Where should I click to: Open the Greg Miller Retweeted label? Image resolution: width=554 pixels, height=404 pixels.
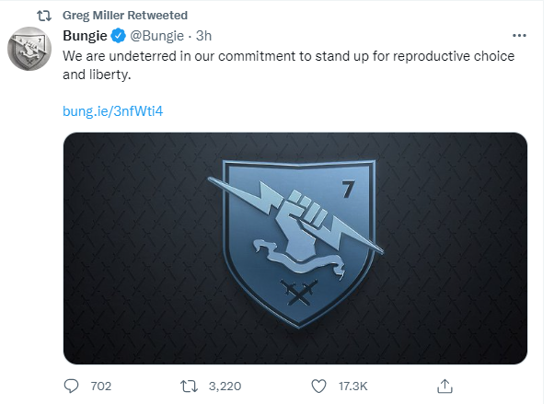125,16
